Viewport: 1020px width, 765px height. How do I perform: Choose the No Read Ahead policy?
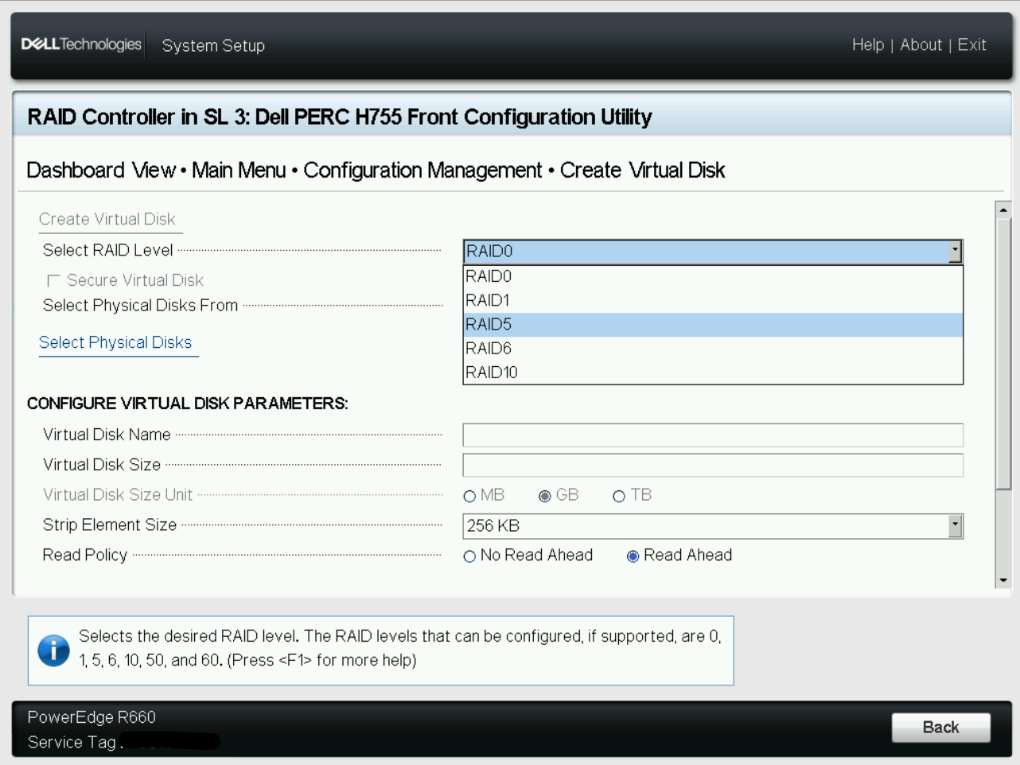coord(469,556)
